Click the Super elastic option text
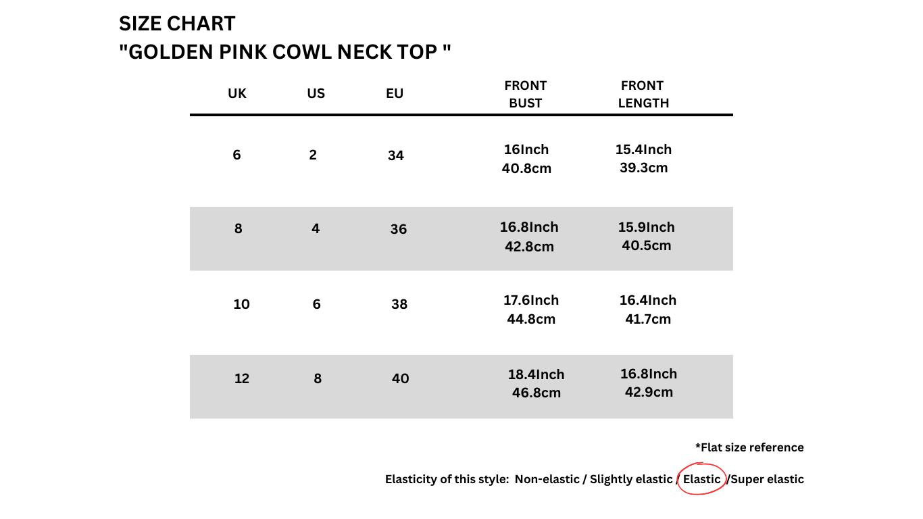923x519 pixels. [x=767, y=480]
